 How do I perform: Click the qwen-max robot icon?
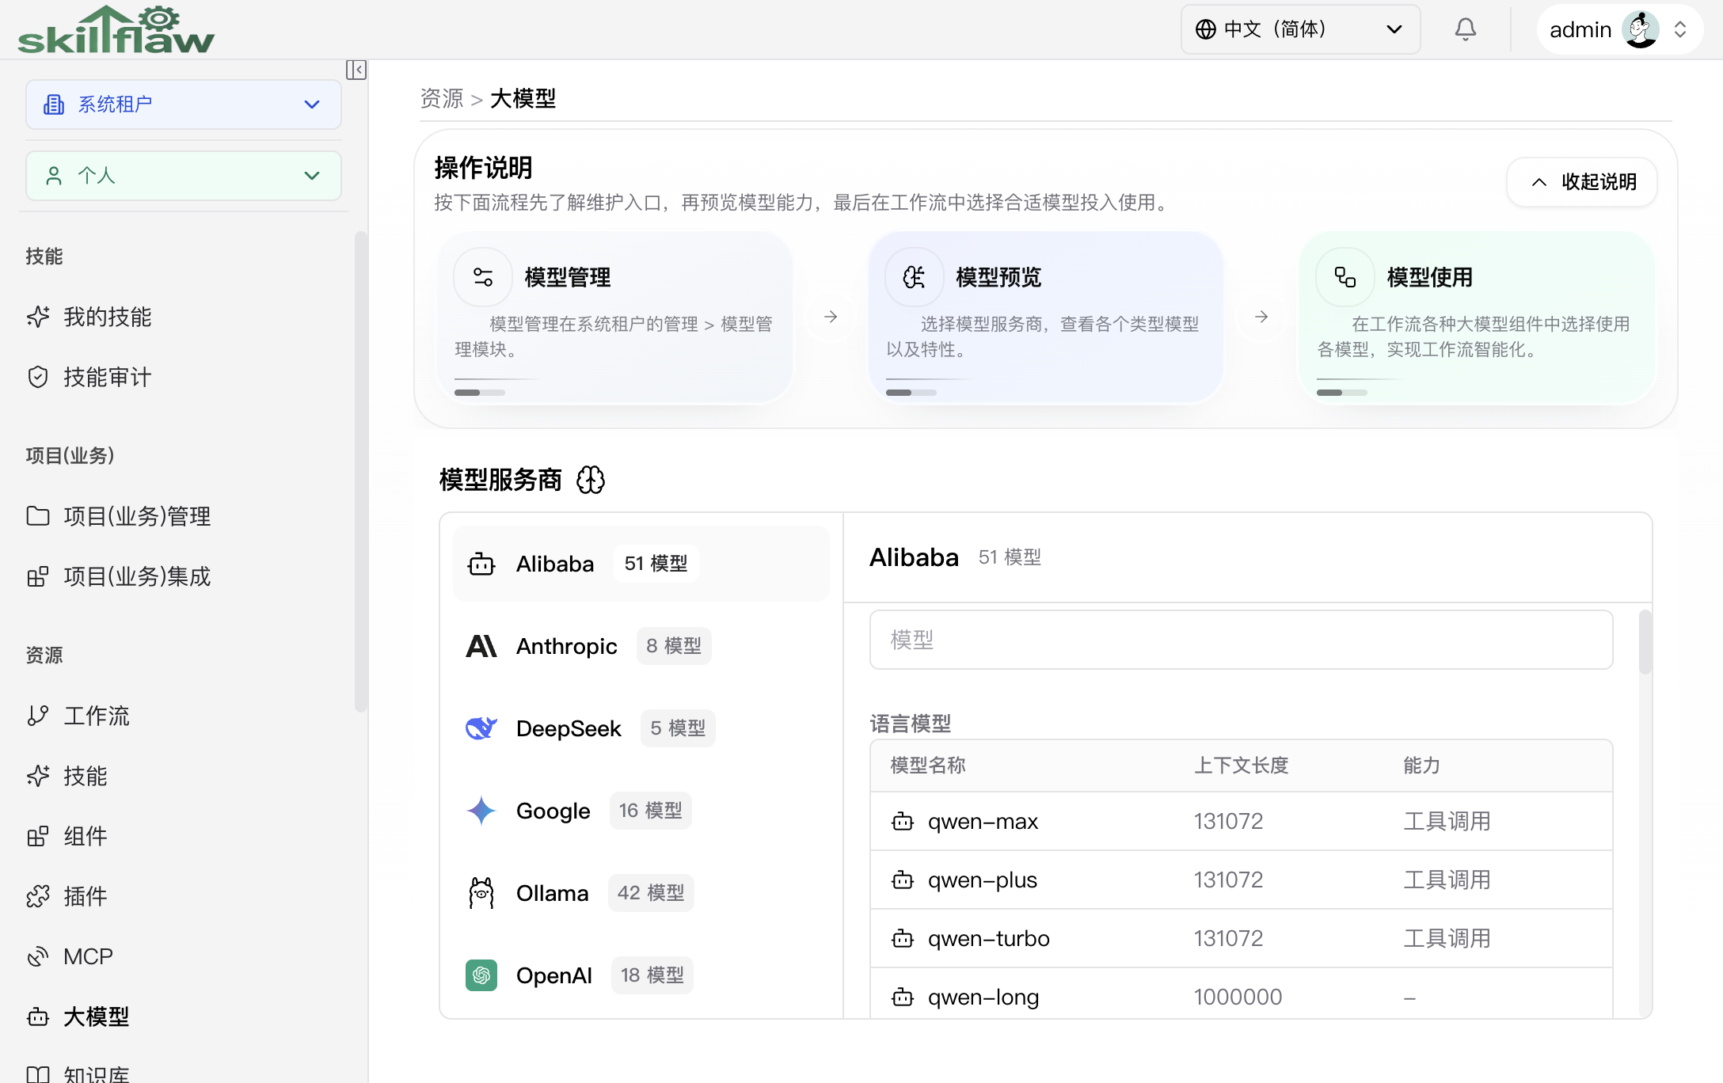(903, 822)
